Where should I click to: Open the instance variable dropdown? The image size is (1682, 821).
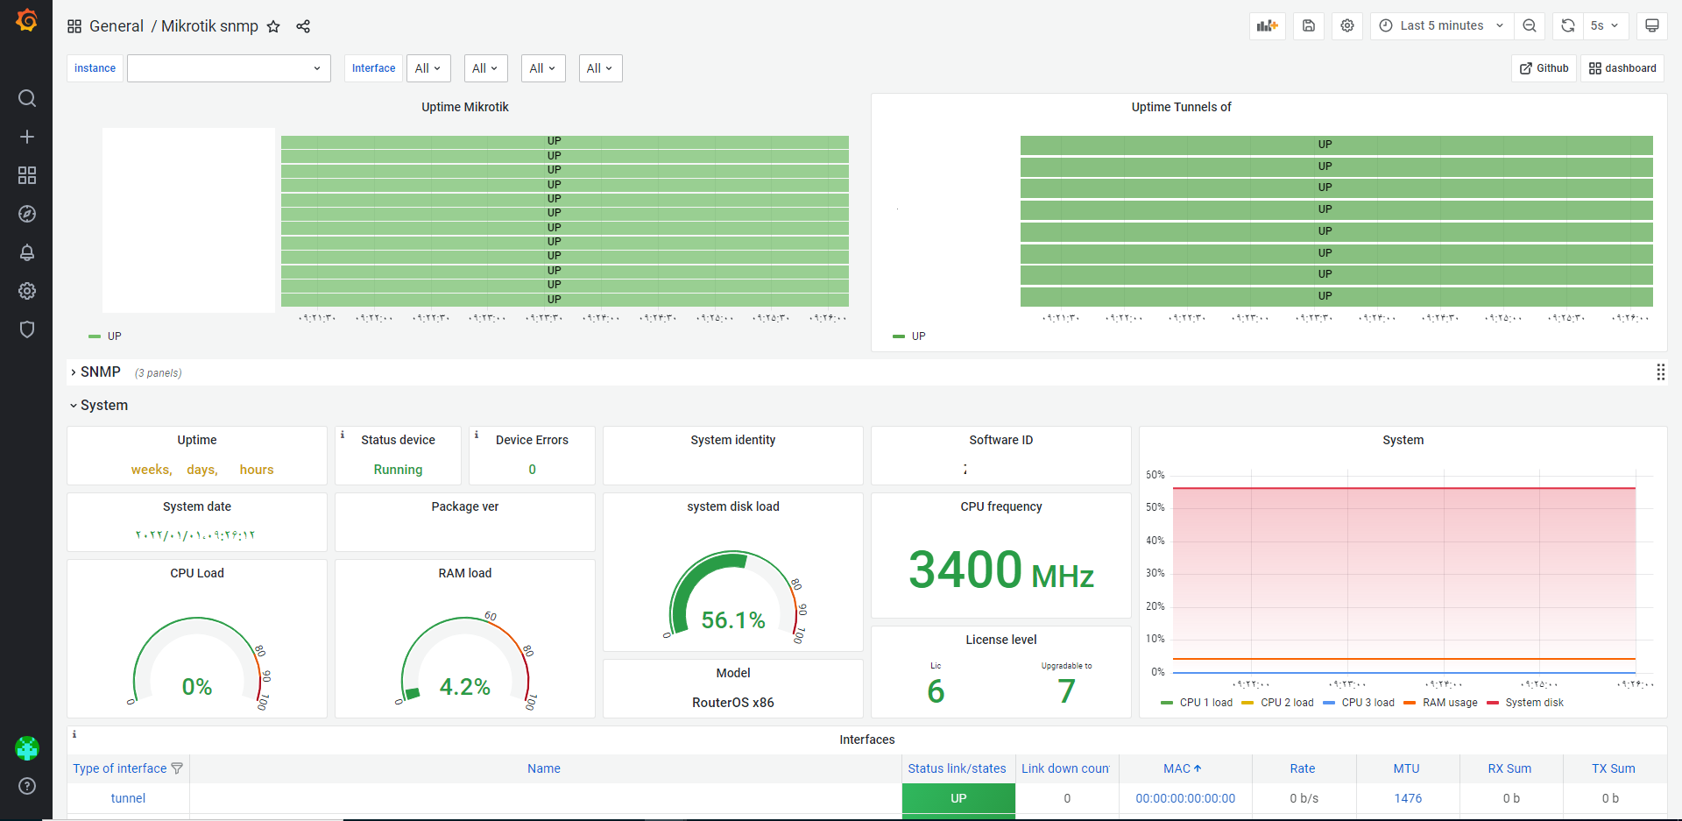pos(229,68)
